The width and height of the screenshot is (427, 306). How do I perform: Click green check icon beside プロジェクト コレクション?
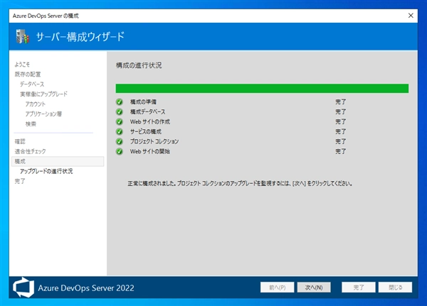coord(120,141)
